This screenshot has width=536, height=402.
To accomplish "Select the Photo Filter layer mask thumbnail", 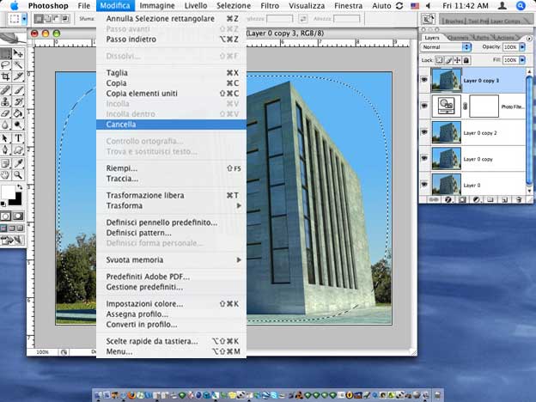I will [x=484, y=105].
